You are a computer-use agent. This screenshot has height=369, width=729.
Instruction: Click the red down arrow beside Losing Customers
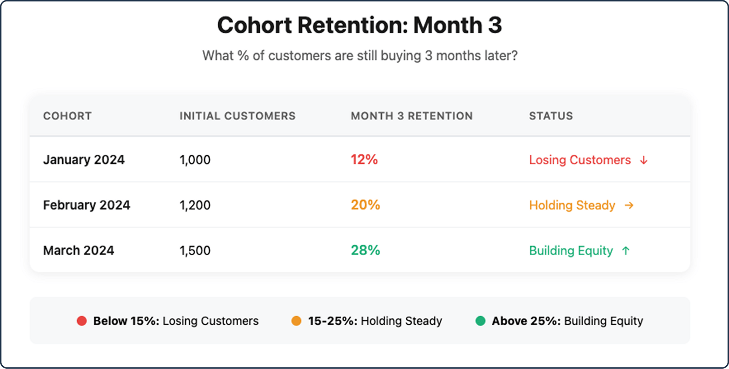point(644,160)
